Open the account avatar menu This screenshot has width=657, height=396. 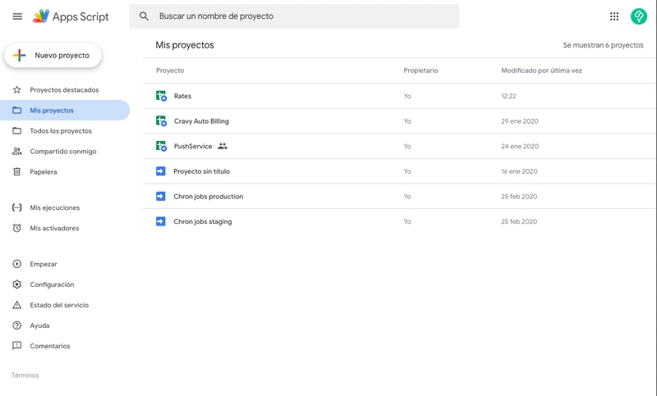(639, 16)
